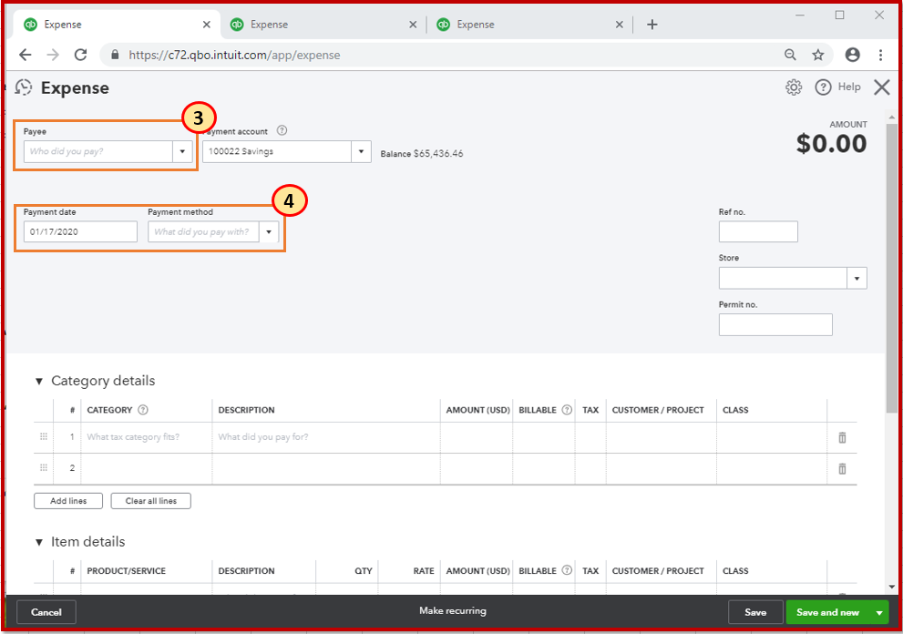The image size is (903, 634).
Task: Open a new browser tab with plus
Action: coord(652,25)
